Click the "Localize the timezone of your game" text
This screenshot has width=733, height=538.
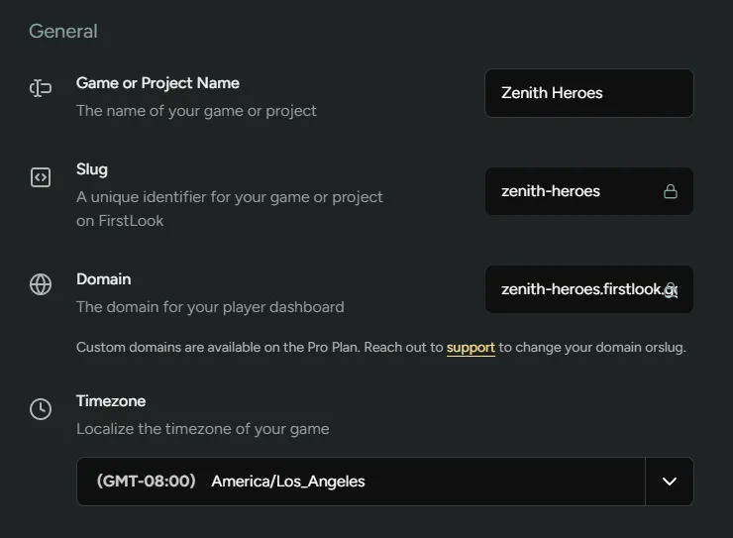pos(202,429)
